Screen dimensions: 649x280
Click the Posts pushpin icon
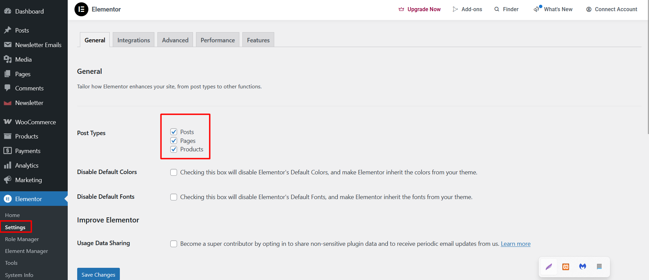[x=7, y=30]
